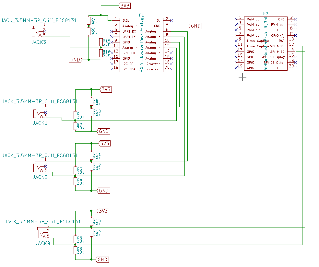This screenshot has width=319, height=267.
Task: Click the SPI CLK pin name on P1
Action: tap(129, 53)
